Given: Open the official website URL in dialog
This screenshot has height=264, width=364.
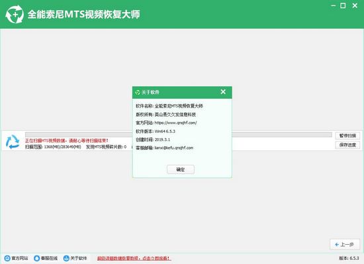Looking at the screenshot, I should [x=176, y=123].
